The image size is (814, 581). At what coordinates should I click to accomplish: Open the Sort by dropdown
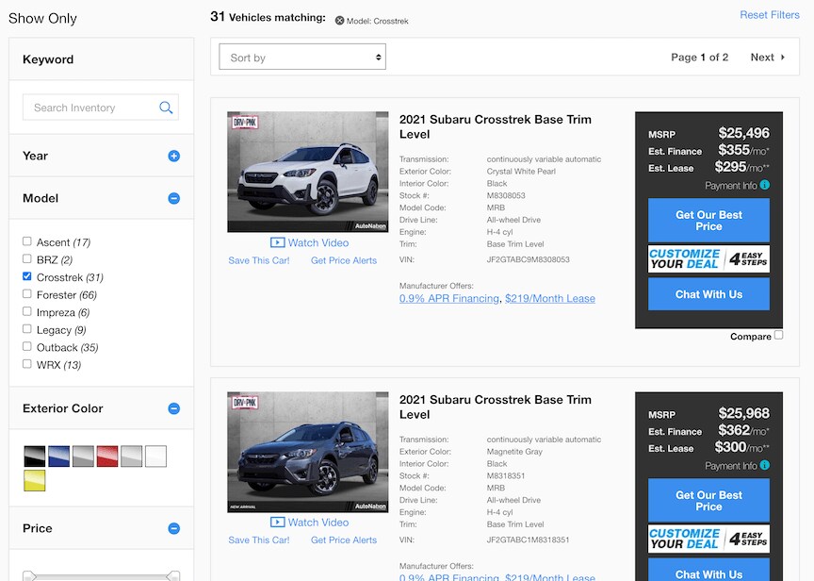point(302,58)
